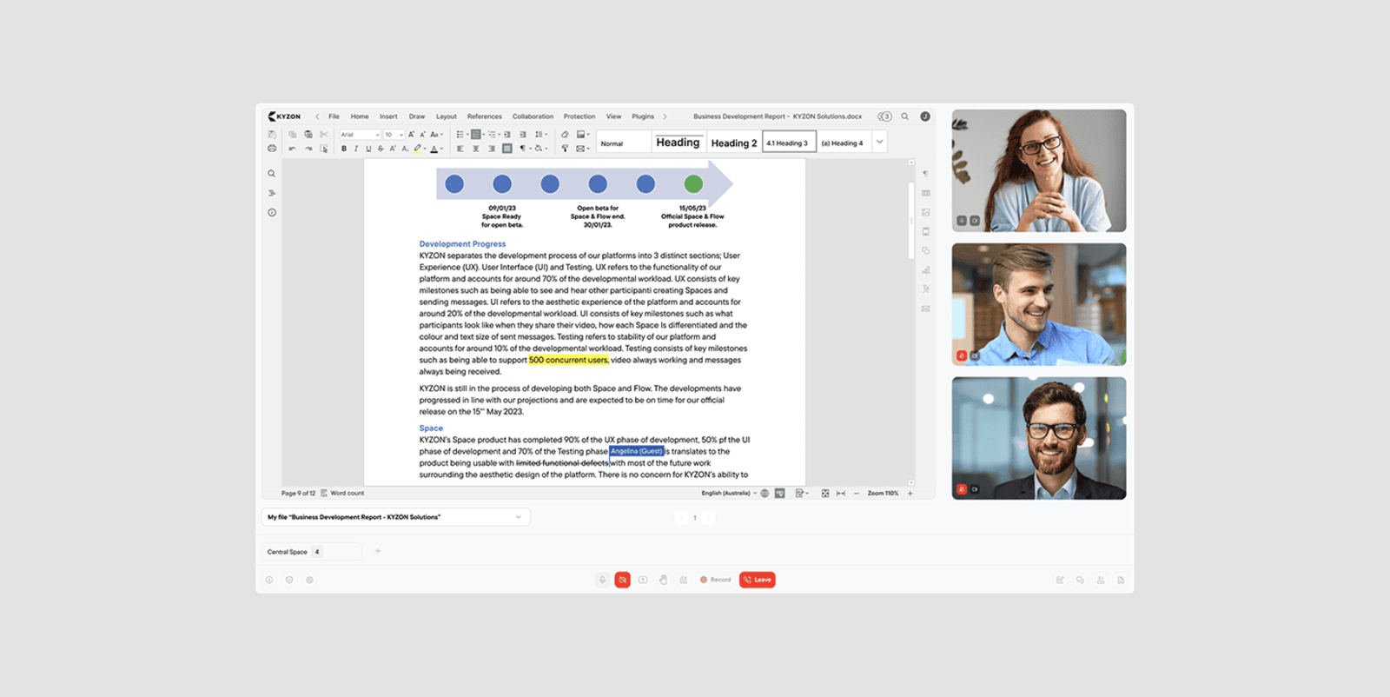Click the redo arrow icon
The width and height of the screenshot is (1390, 697).
tap(308, 149)
